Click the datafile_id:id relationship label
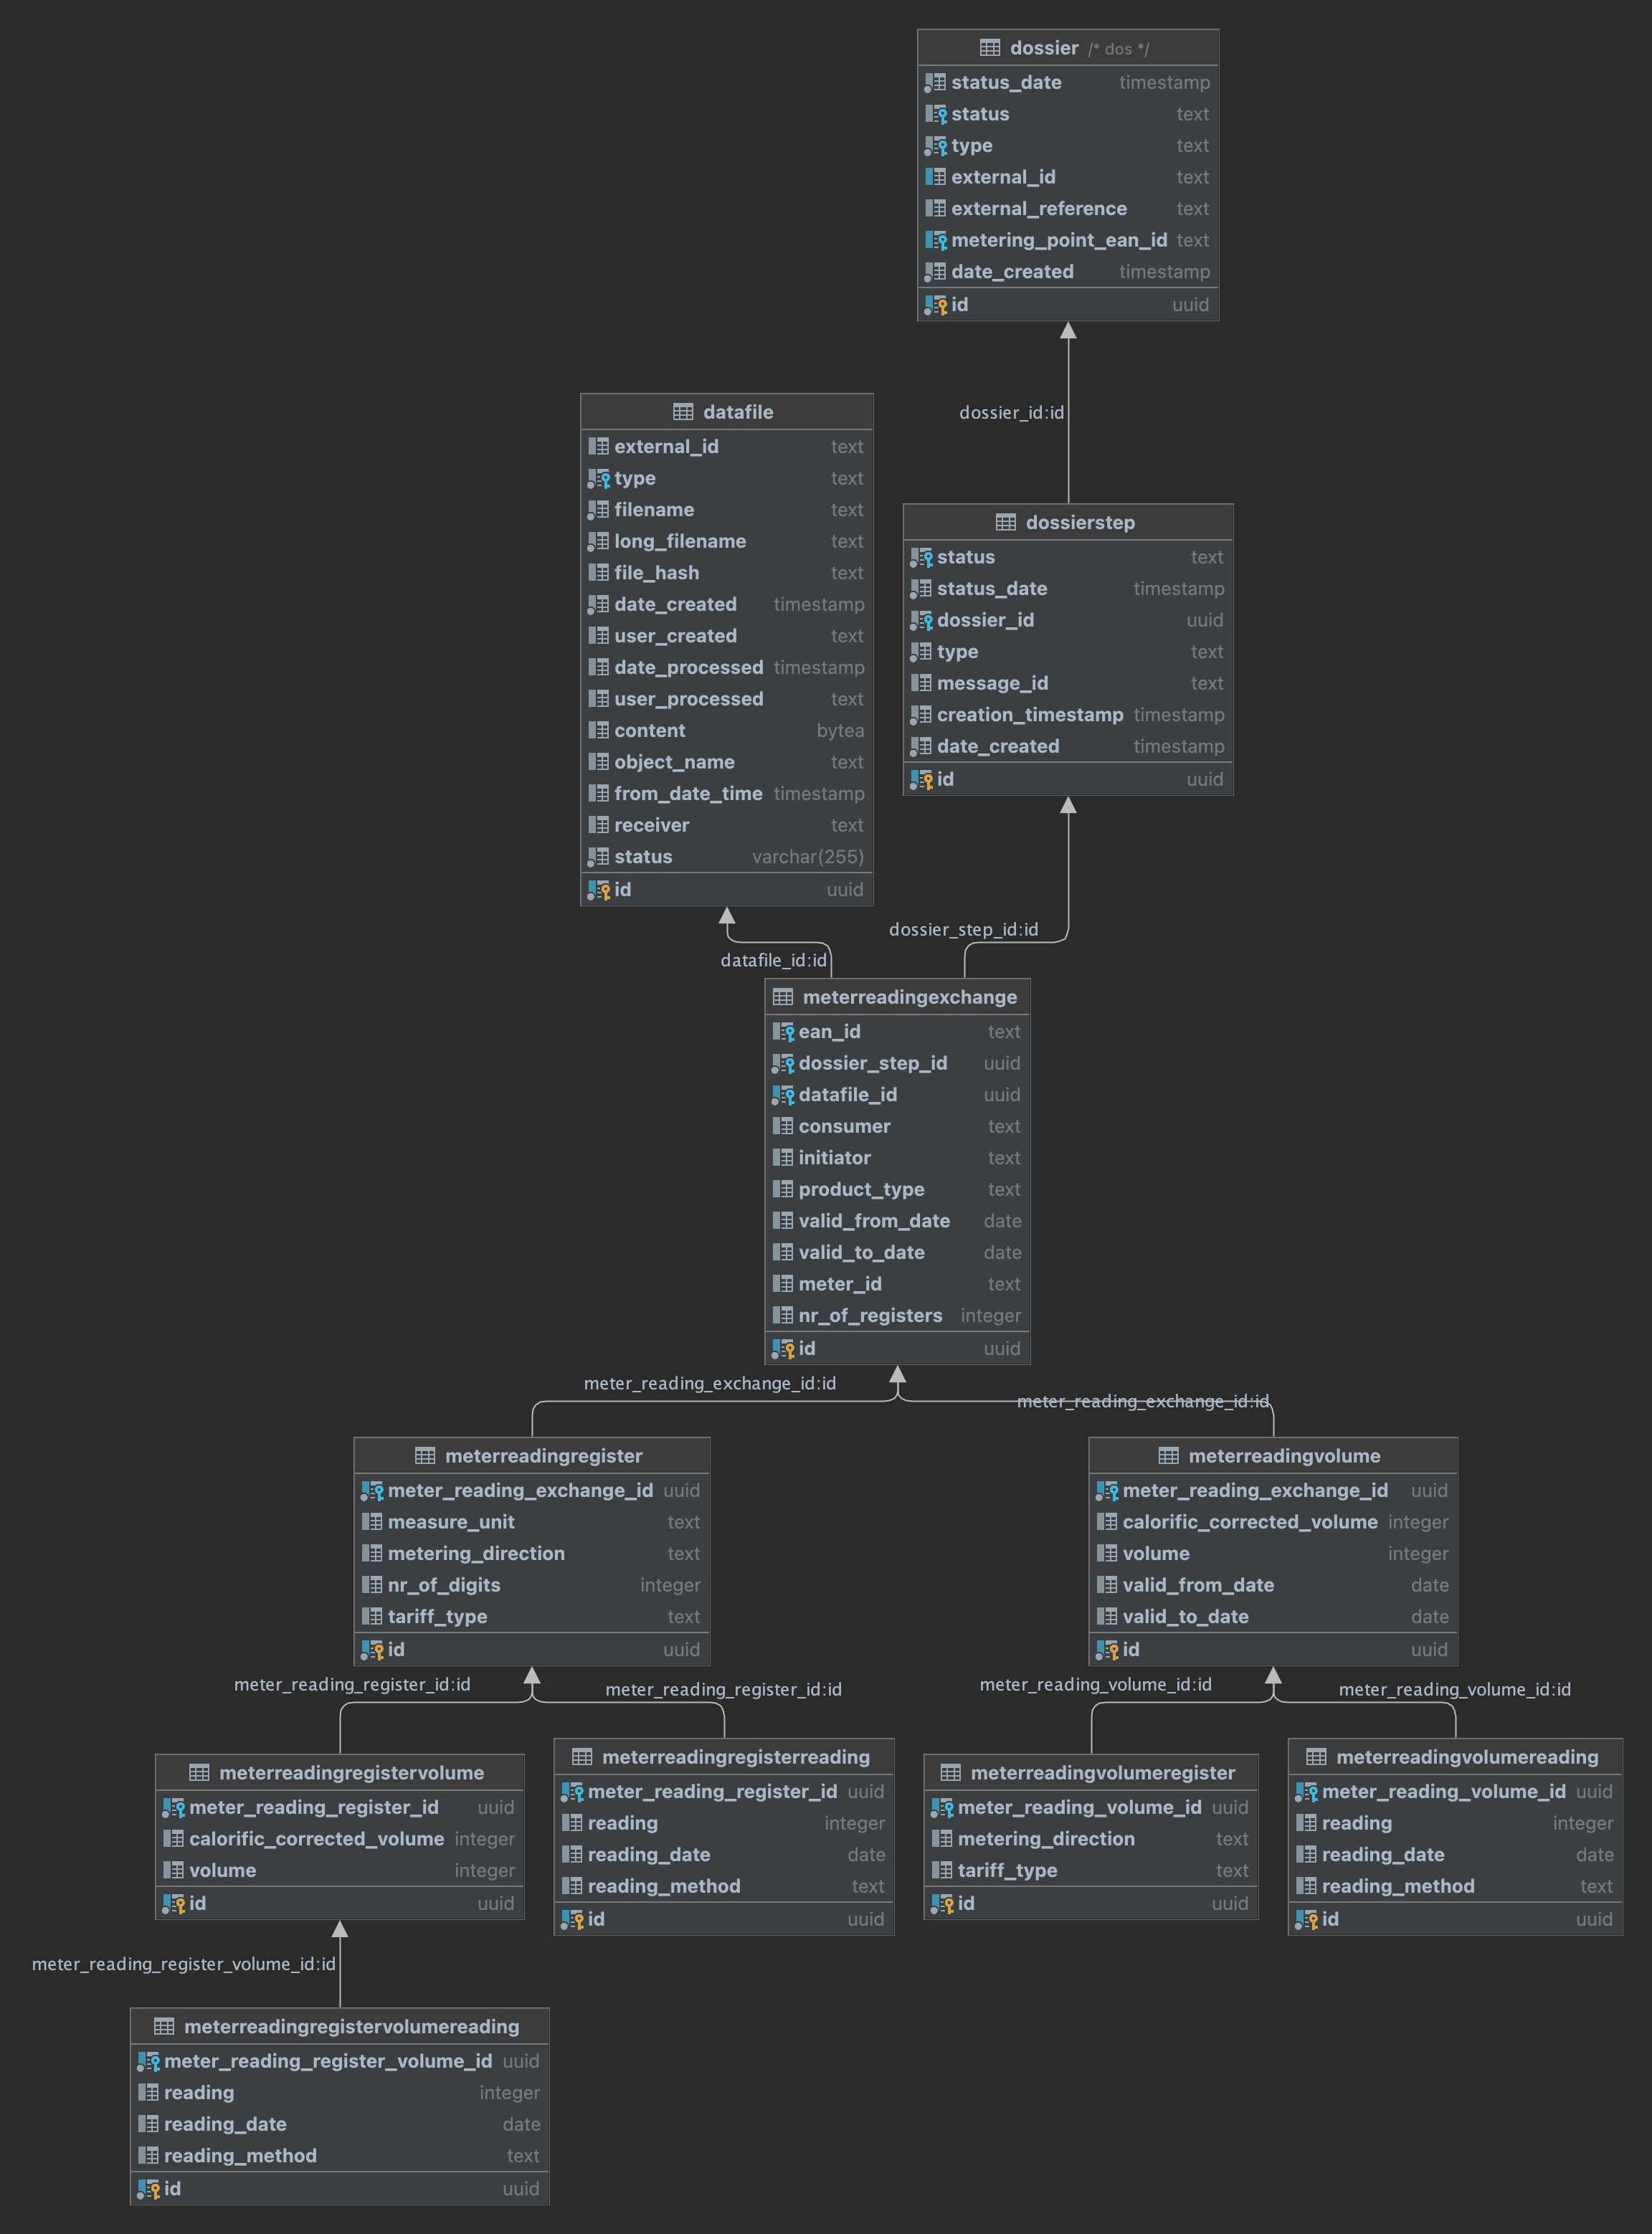Image resolution: width=1652 pixels, height=2234 pixels. click(x=773, y=961)
